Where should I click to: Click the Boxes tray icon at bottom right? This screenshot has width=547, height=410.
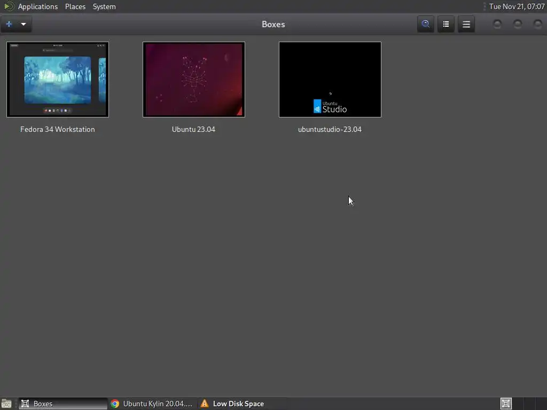(x=506, y=404)
